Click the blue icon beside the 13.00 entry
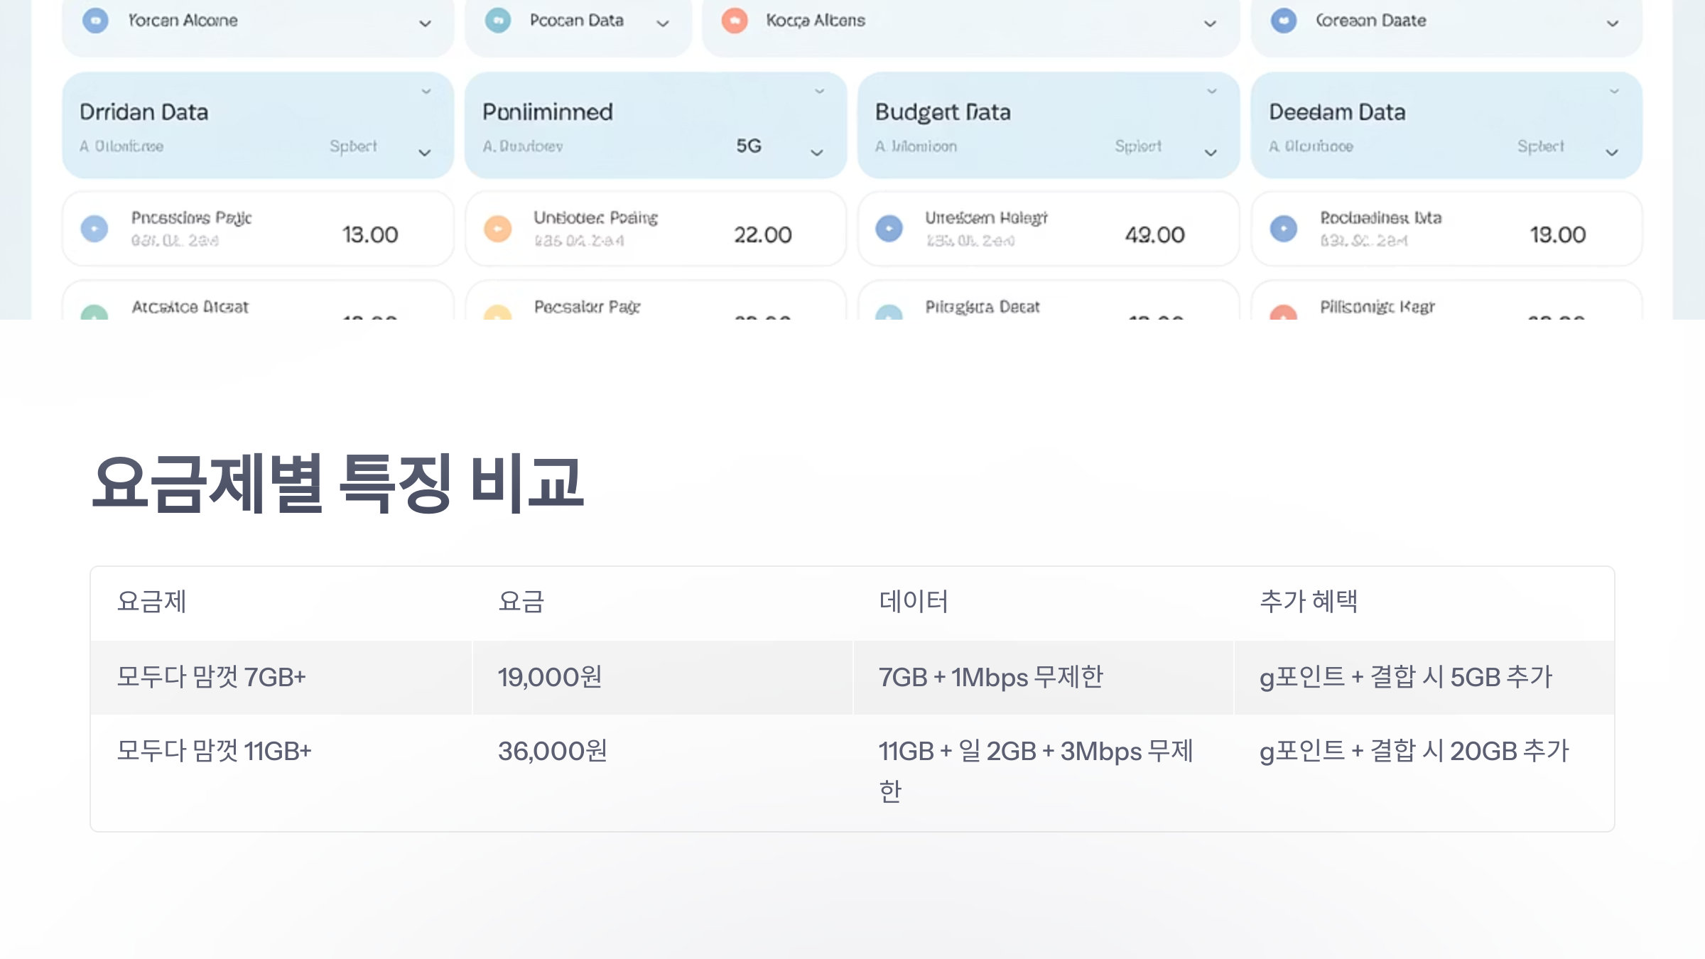Screen dimensions: 1705x959 pos(94,229)
